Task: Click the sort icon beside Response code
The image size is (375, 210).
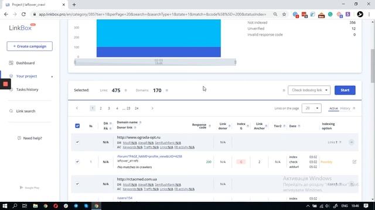Action: [x=210, y=126]
